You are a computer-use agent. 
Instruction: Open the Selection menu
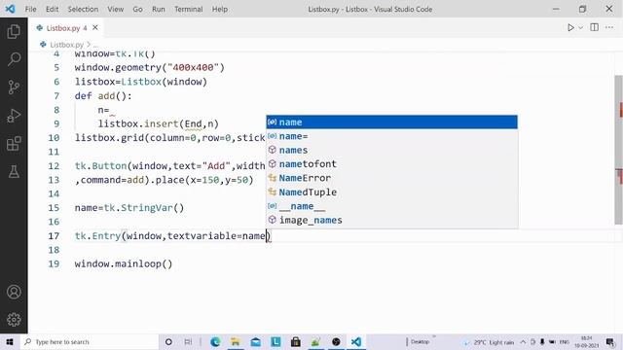83,9
